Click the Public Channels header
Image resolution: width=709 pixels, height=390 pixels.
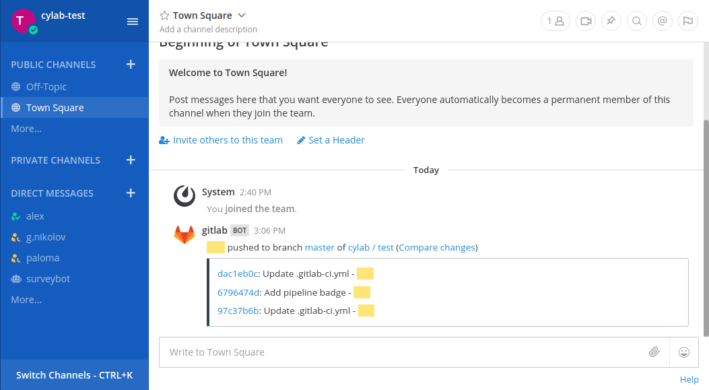(x=53, y=64)
